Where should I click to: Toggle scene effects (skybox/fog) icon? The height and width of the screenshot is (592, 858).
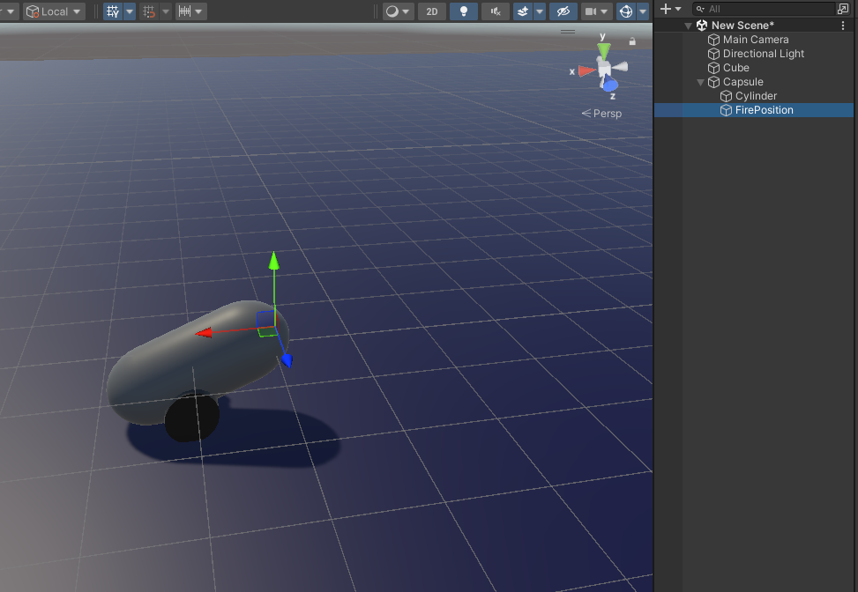[523, 11]
